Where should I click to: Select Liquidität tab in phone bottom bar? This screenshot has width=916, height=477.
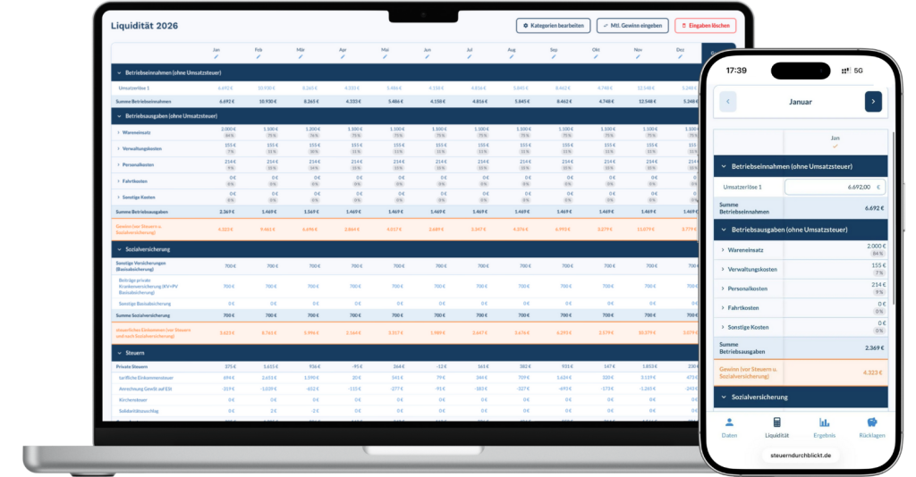pos(776,427)
